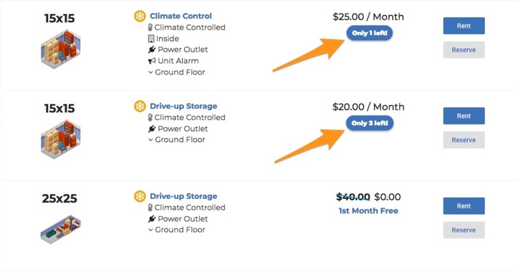Click the Only 2 left! badge
The image size is (518, 274).
[370, 123]
